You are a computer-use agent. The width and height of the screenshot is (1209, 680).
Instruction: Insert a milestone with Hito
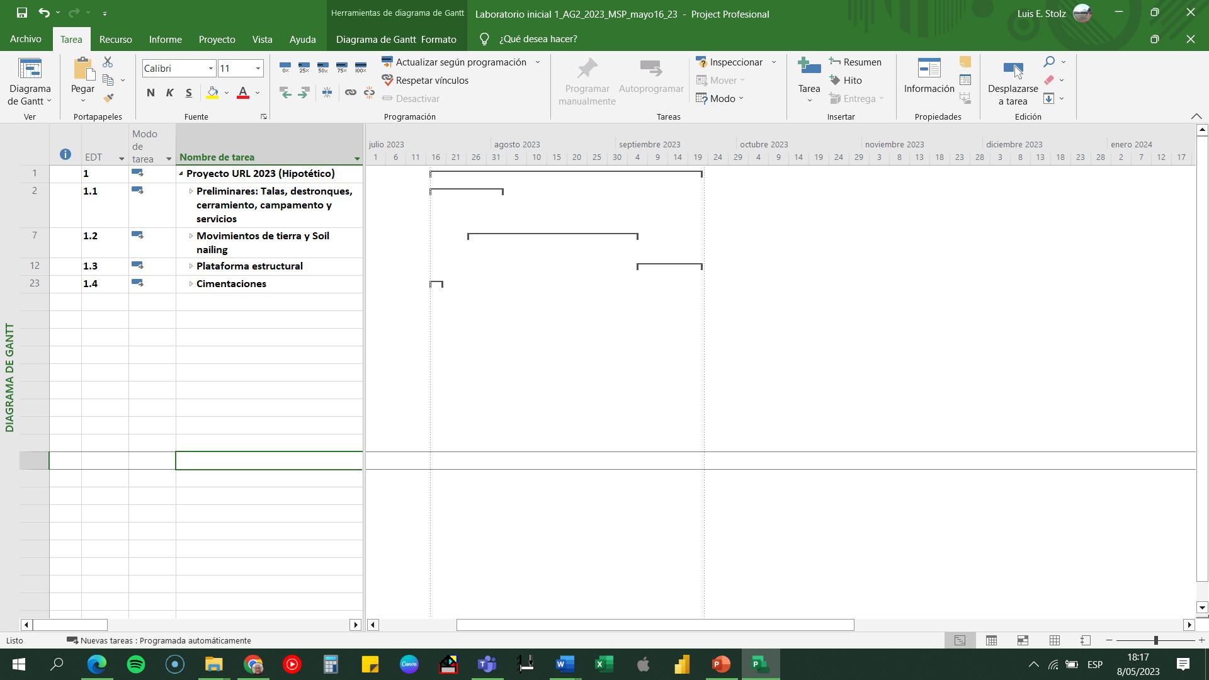[846, 81]
